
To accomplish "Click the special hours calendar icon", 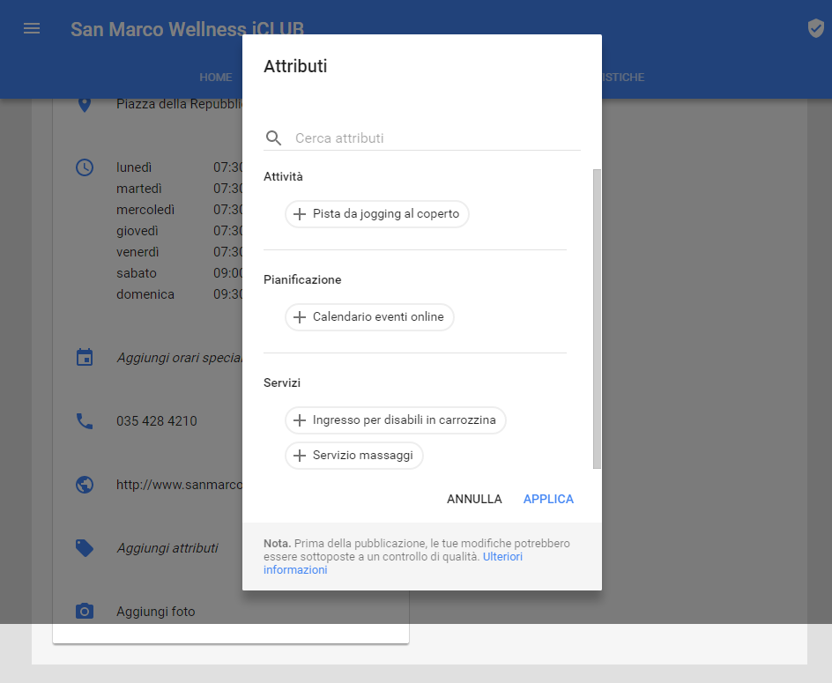I will click(x=85, y=357).
